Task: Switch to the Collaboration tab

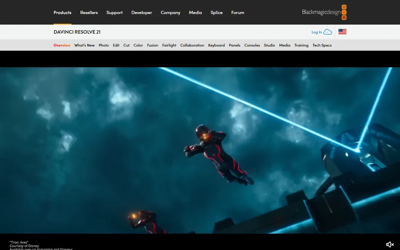Action: (192, 45)
